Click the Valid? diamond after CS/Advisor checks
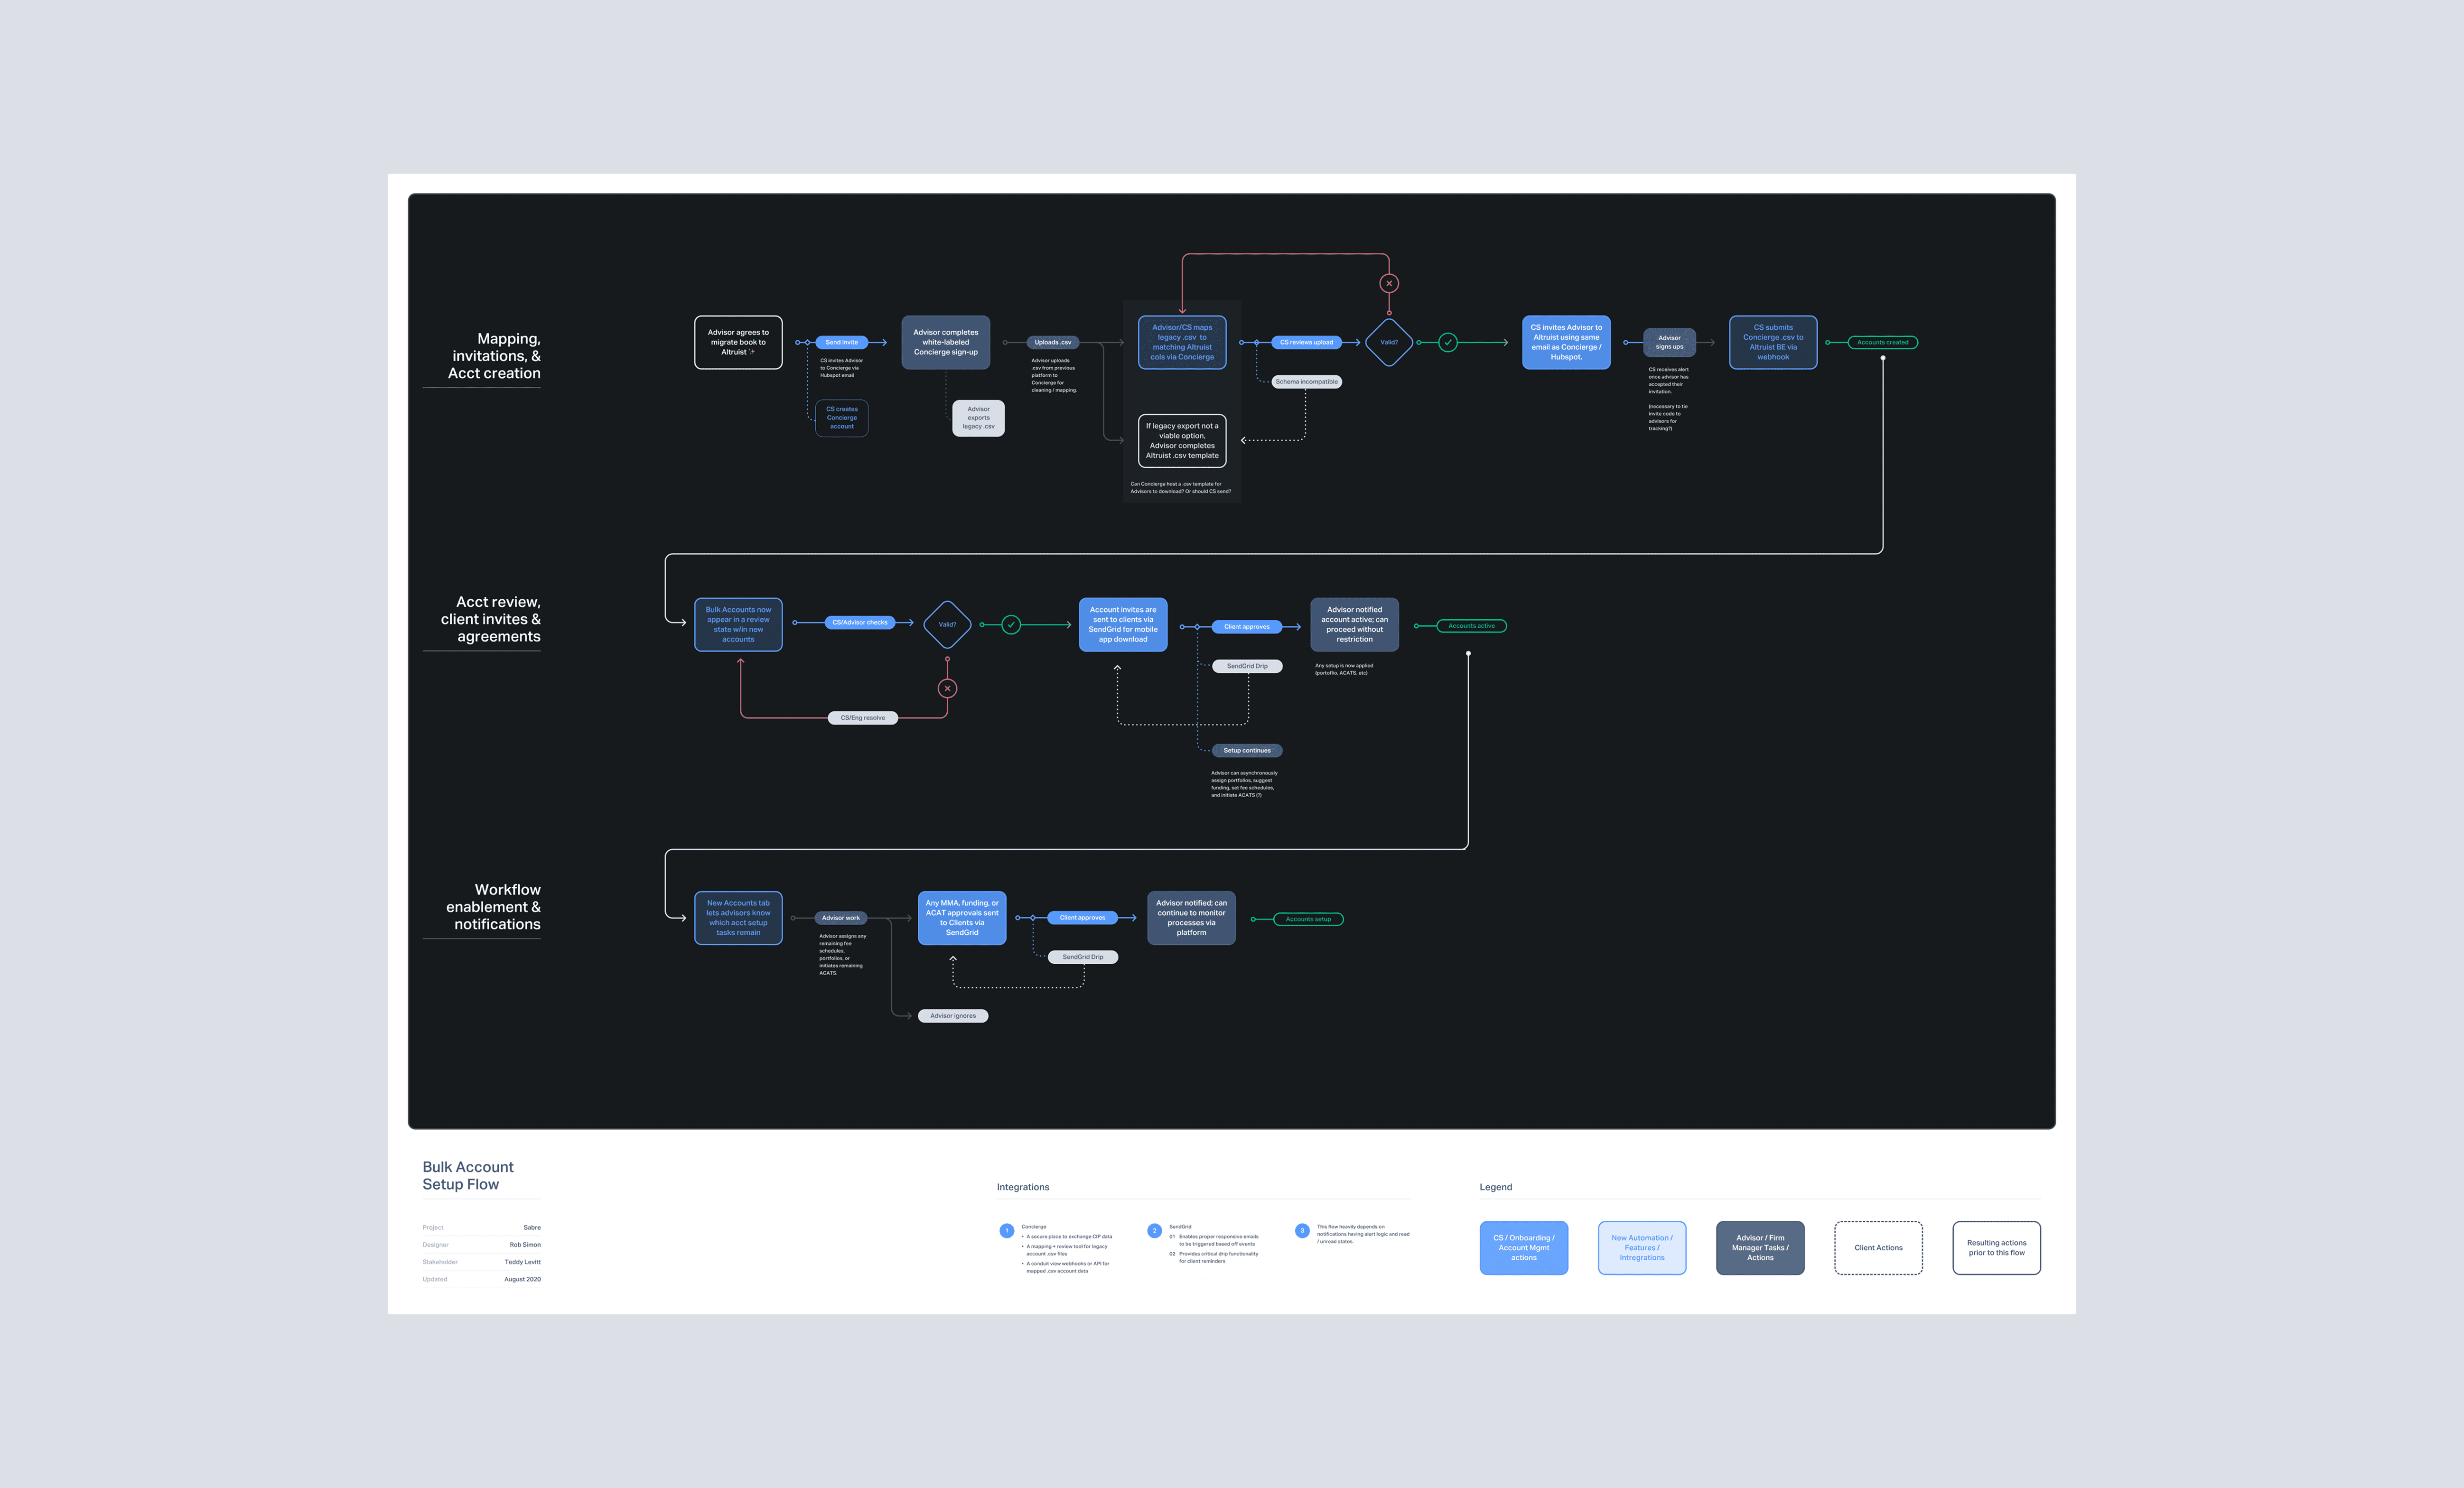The image size is (2464, 1488). (947, 624)
